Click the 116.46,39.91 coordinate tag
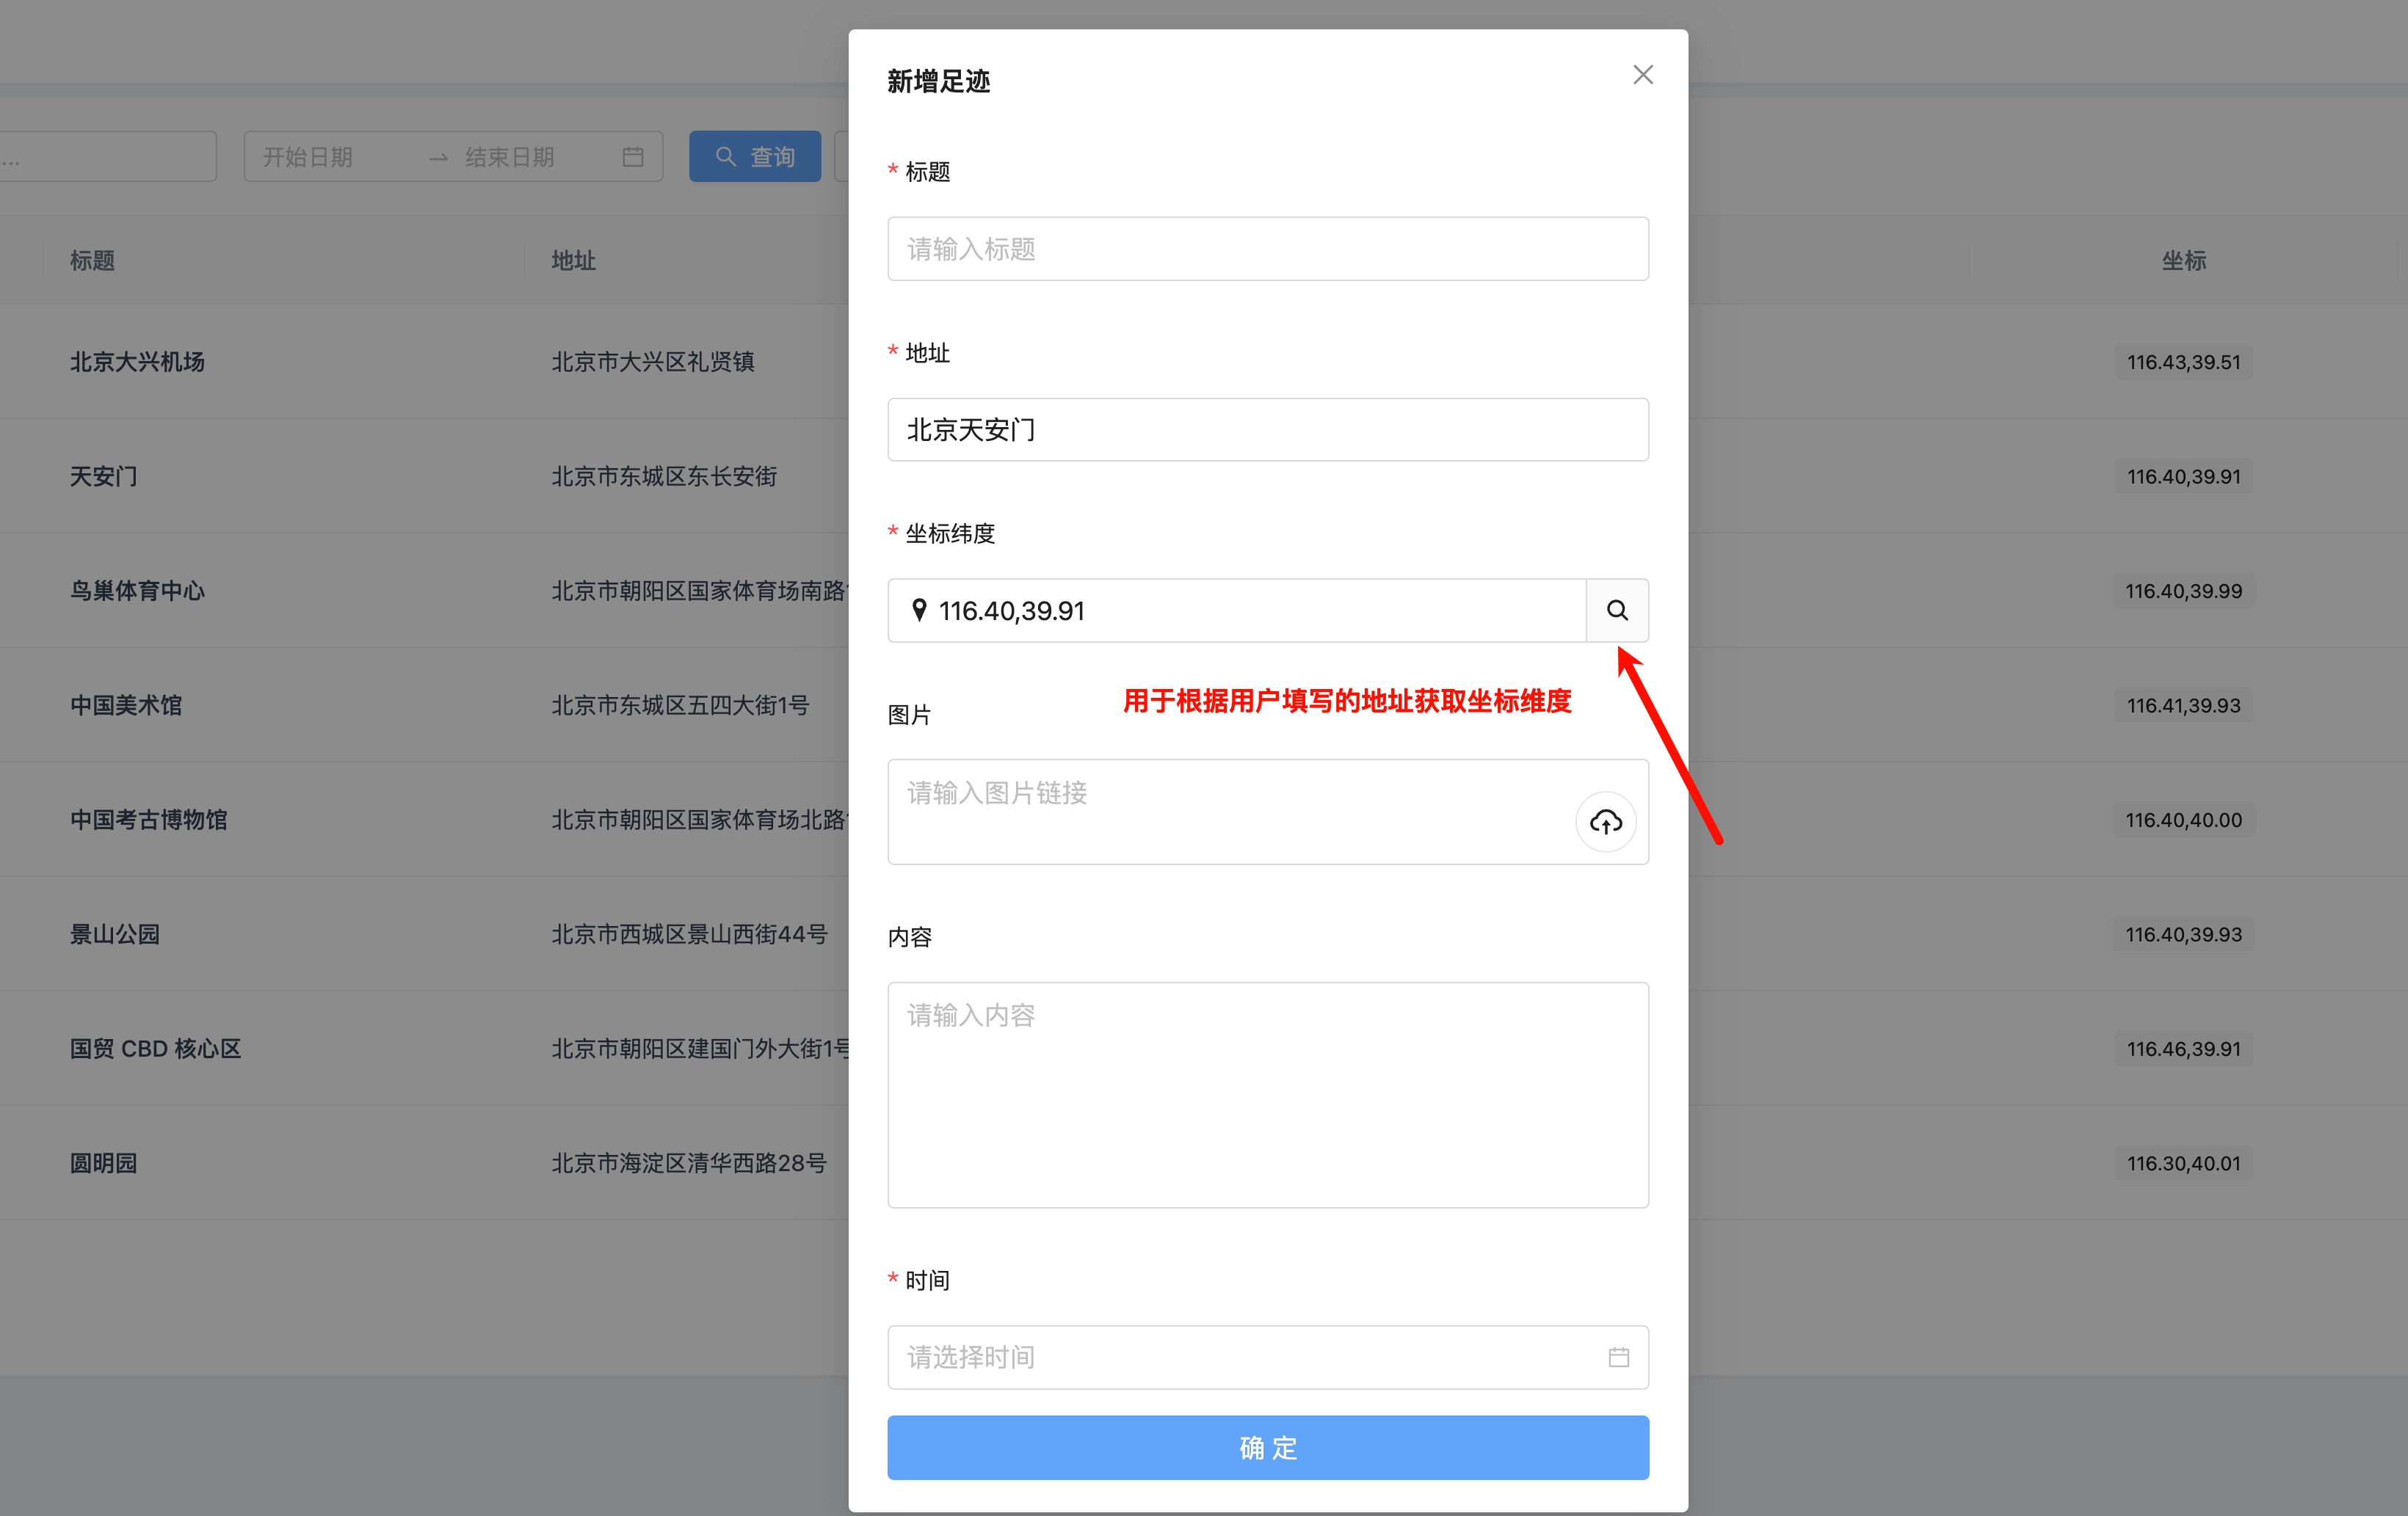This screenshot has height=1516, width=2408. pos(2184,1049)
